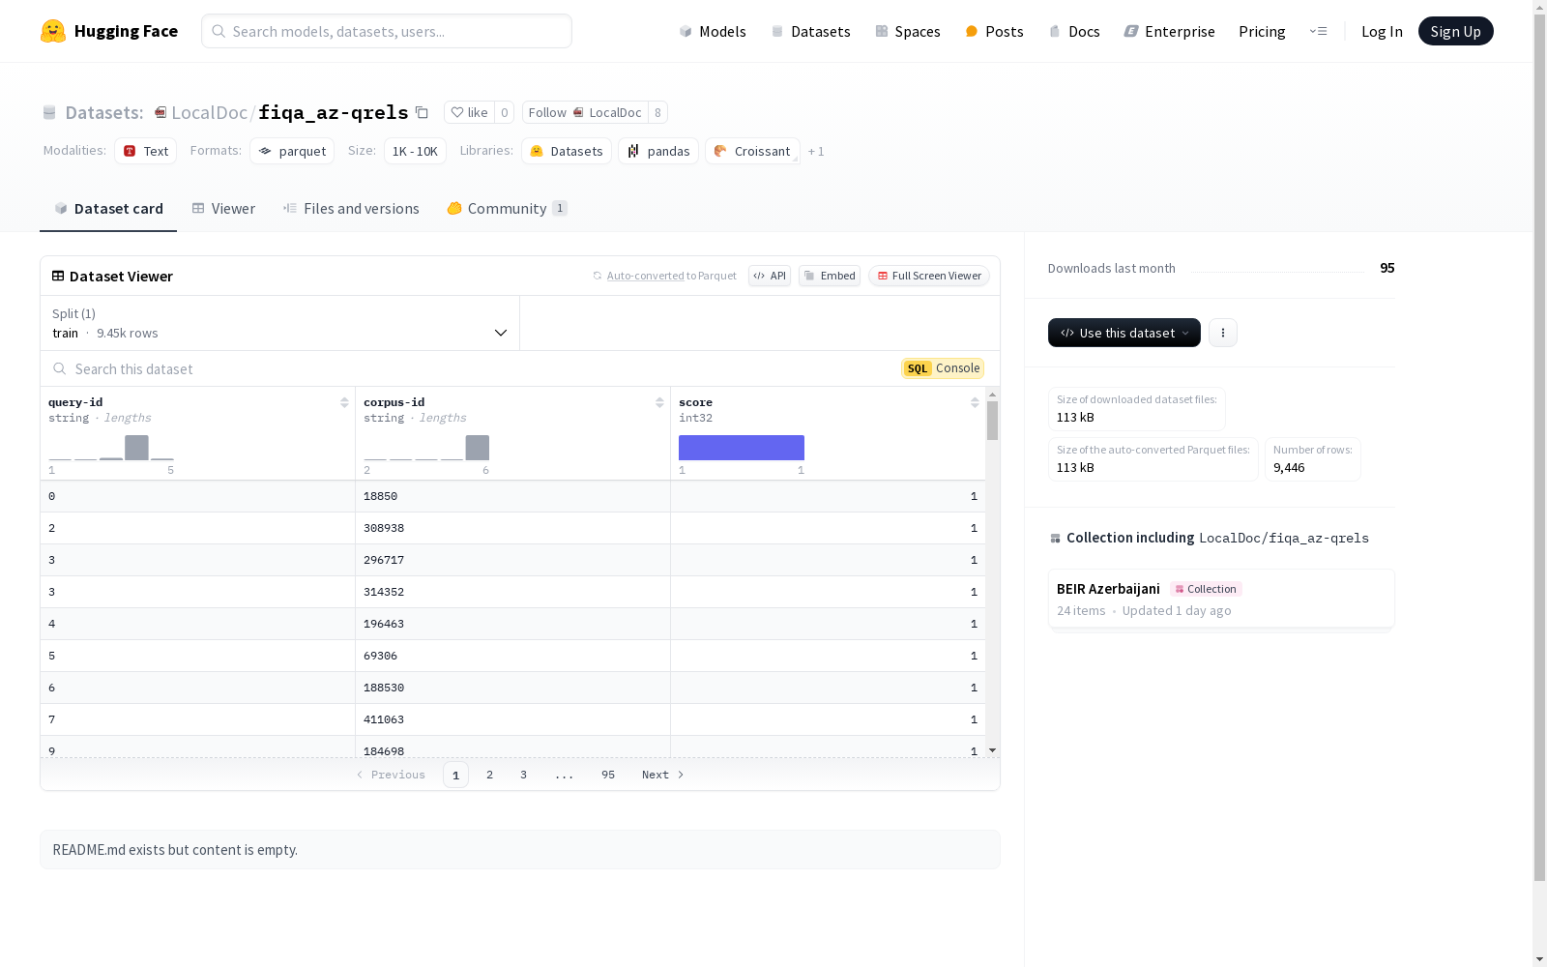Click the Datasets breadcrumb icon
The width and height of the screenshot is (1547, 967).
click(x=49, y=112)
